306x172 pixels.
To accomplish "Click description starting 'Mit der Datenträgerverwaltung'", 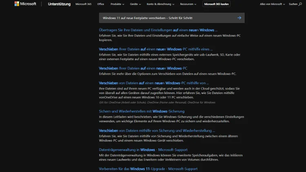I will pyautogui.click(x=171, y=157).
